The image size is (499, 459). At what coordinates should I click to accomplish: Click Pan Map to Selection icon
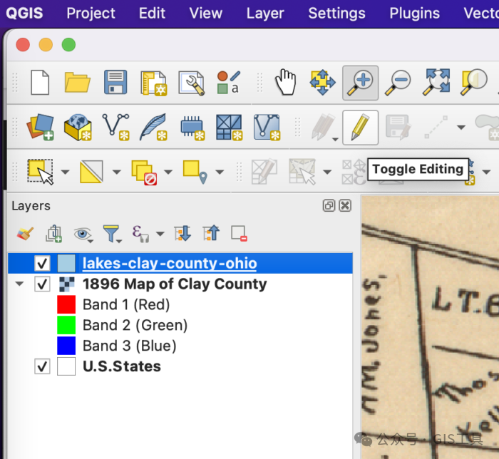point(322,83)
